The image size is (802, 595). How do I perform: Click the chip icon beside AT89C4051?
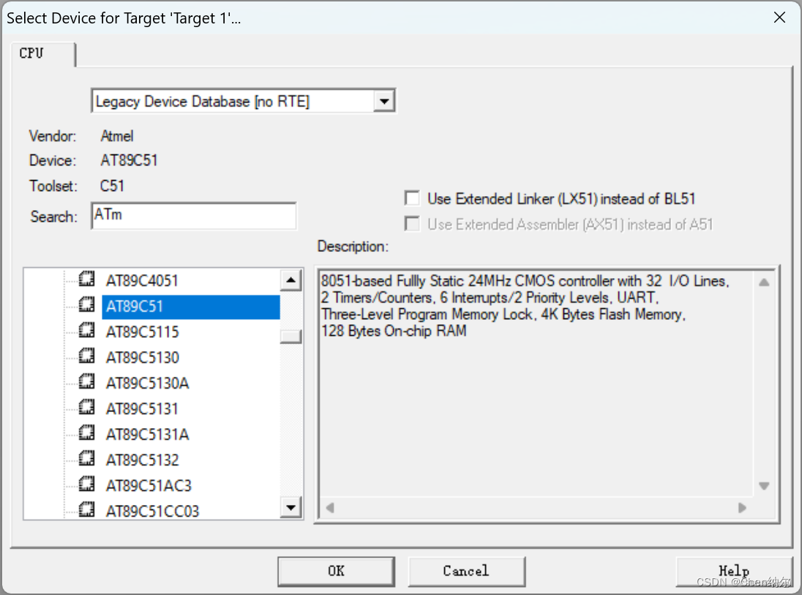pyautogui.click(x=86, y=280)
